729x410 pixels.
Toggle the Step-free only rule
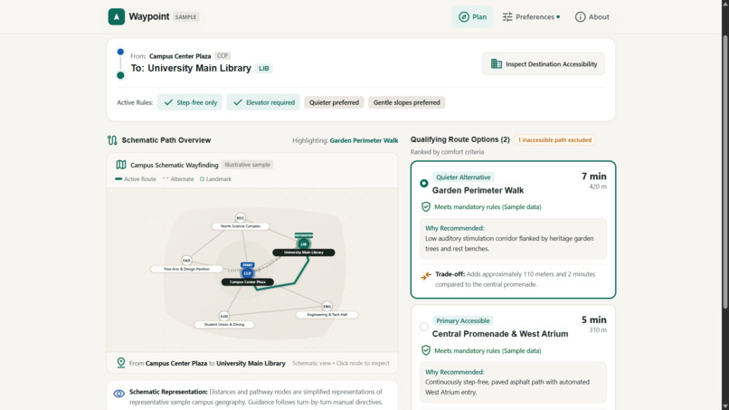coord(190,102)
